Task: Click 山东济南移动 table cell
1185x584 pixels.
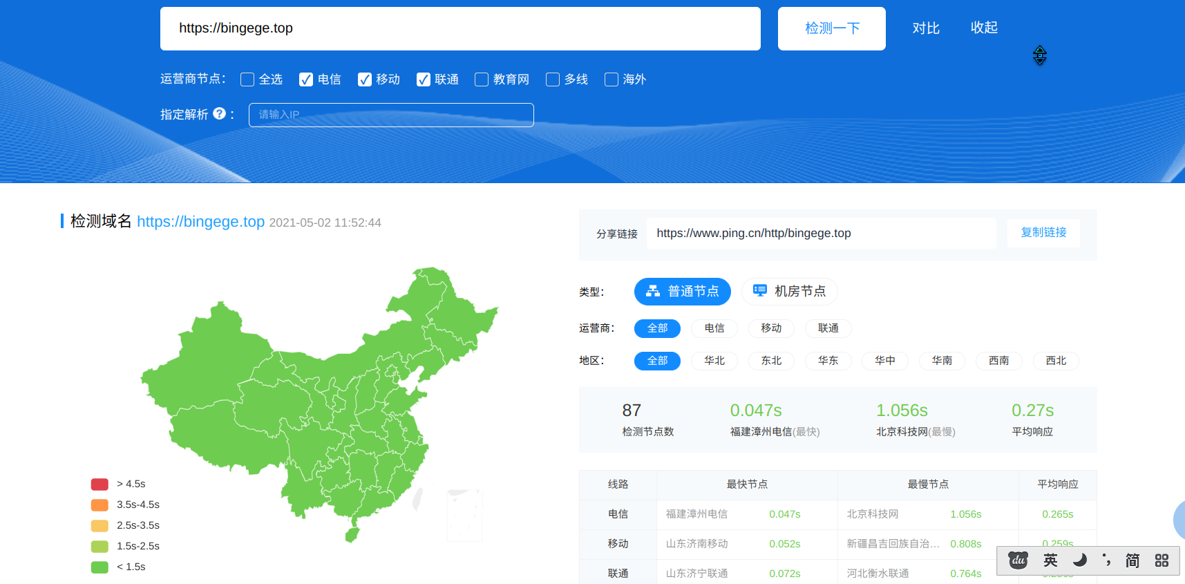Action: click(x=696, y=544)
